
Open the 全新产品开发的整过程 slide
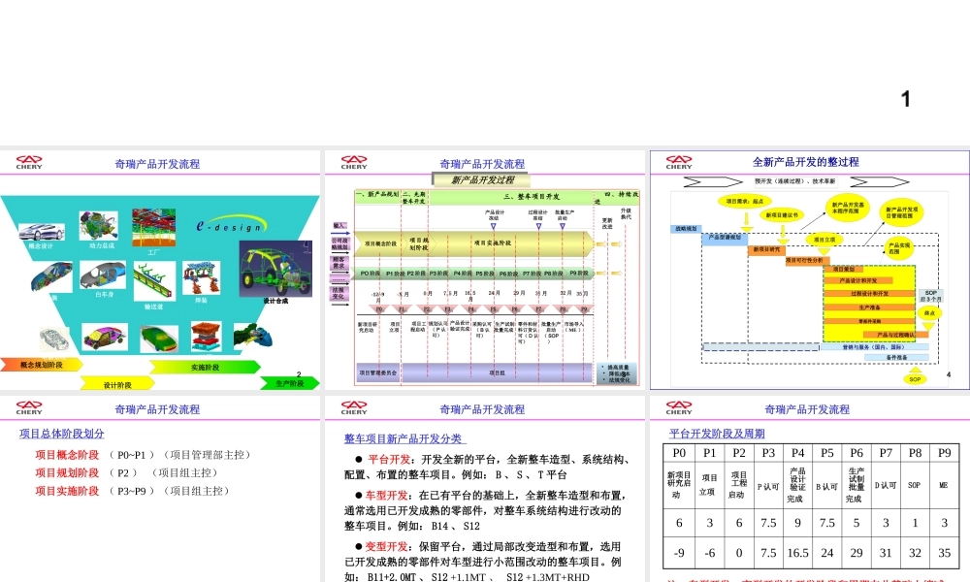click(810, 270)
